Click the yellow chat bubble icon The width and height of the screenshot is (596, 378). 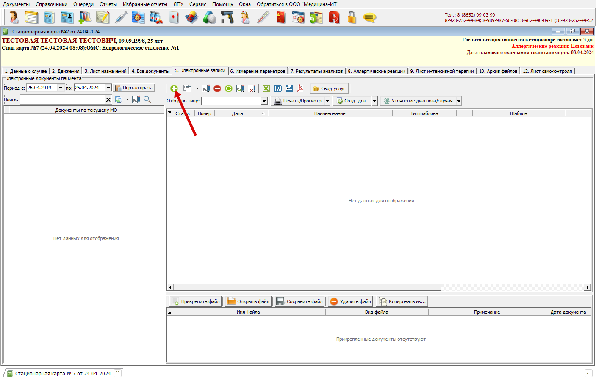pos(369,17)
